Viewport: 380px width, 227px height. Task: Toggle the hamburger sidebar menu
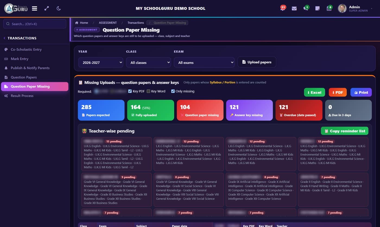[x=34, y=8]
